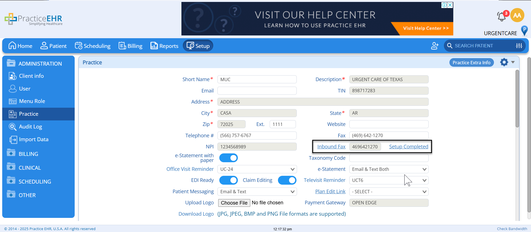
Task: Click the Menu Role sidebar icon
Action: [13, 101]
